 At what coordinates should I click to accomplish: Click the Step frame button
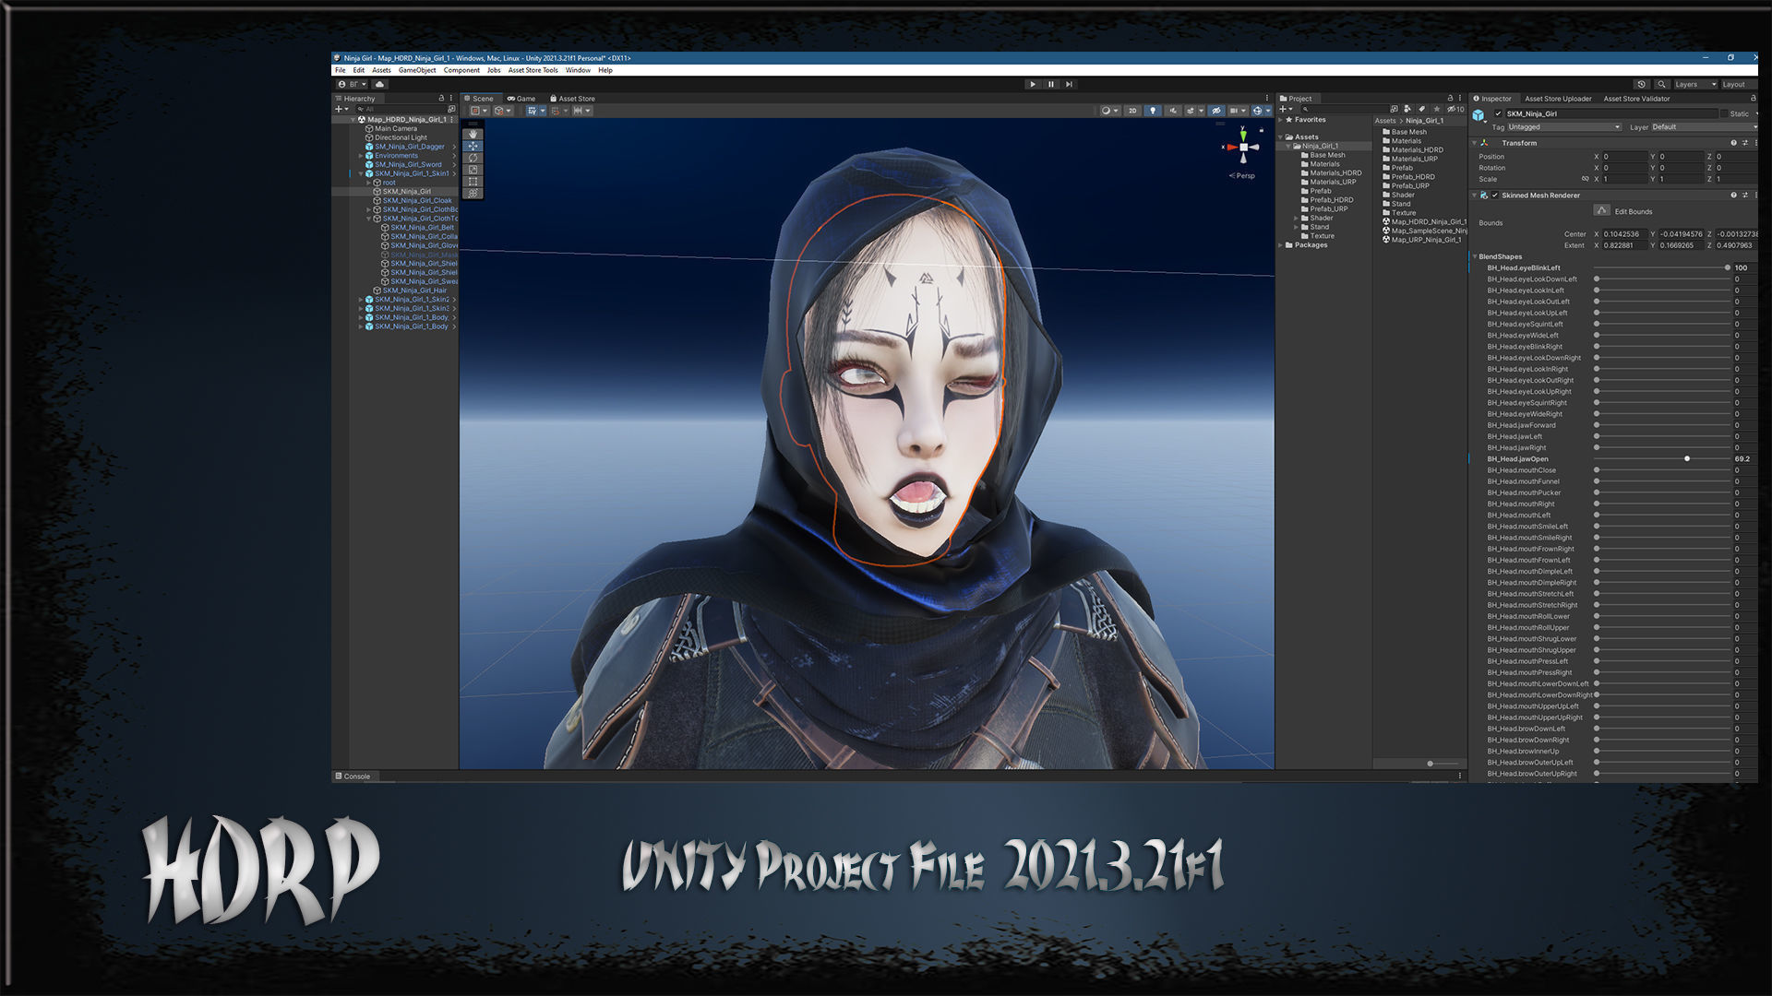[1069, 84]
